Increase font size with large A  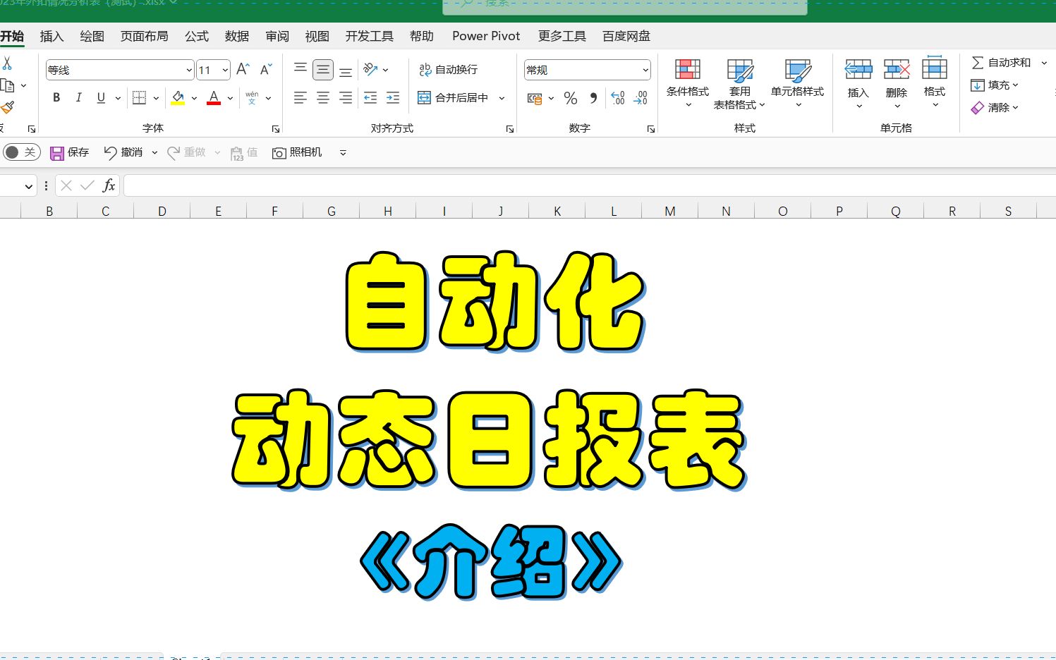click(243, 69)
